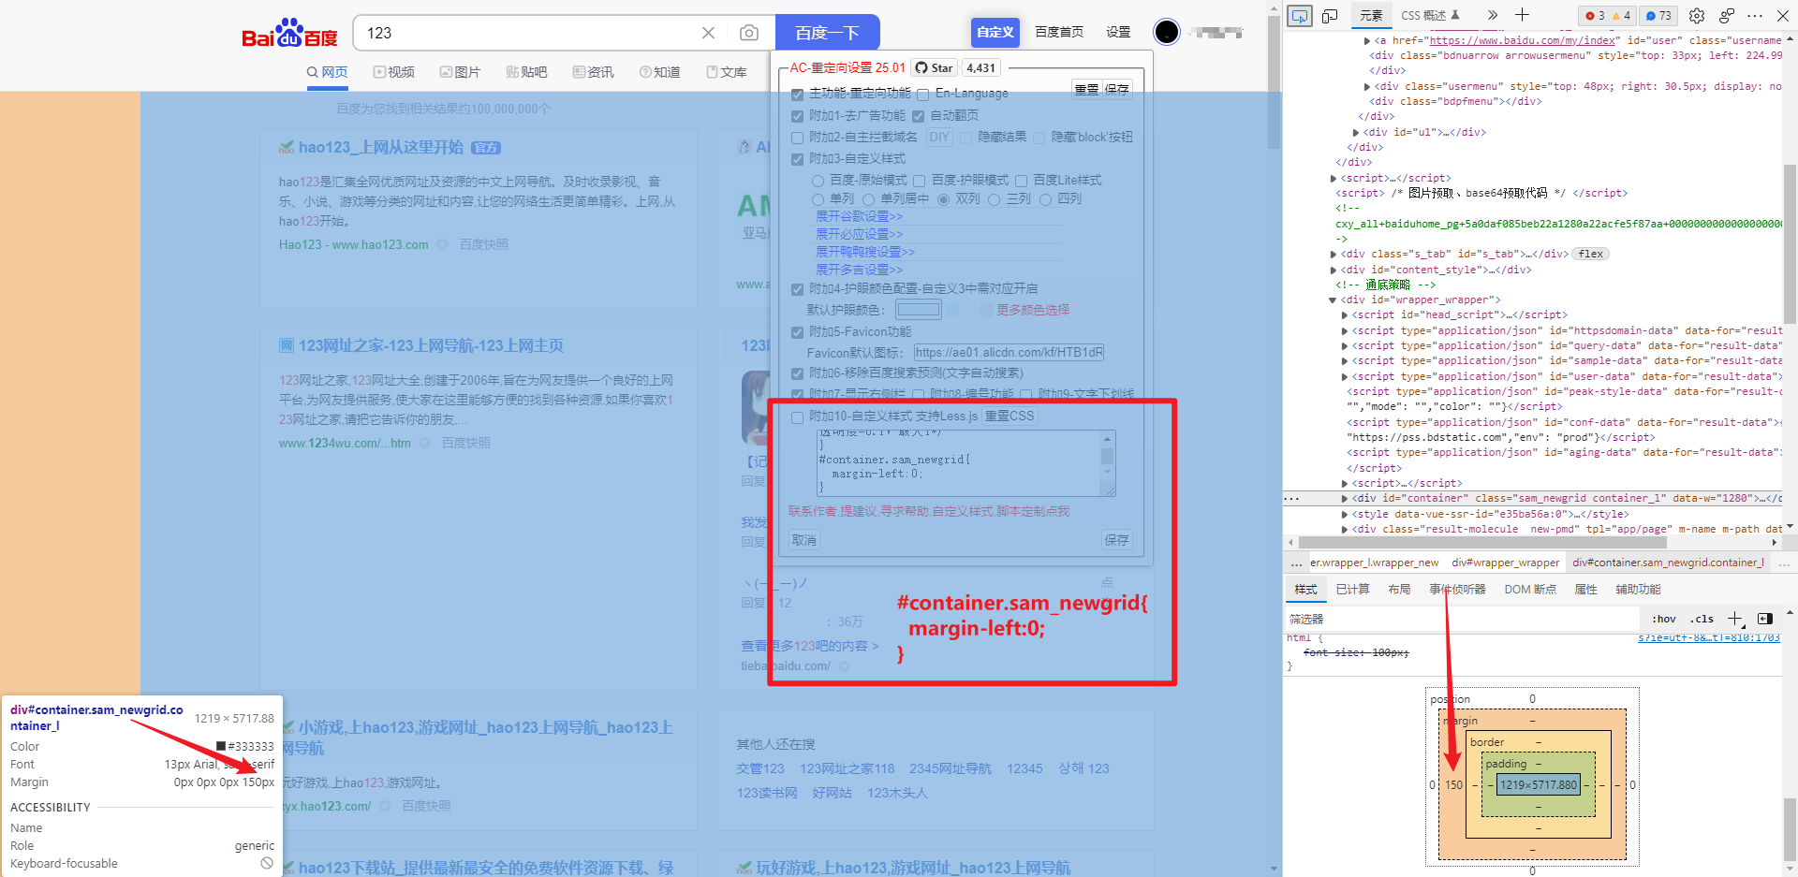Image resolution: width=1798 pixels, height=877 pixels.
Task: Expand 展开必应设置>> section
Action: pos(859,234)
